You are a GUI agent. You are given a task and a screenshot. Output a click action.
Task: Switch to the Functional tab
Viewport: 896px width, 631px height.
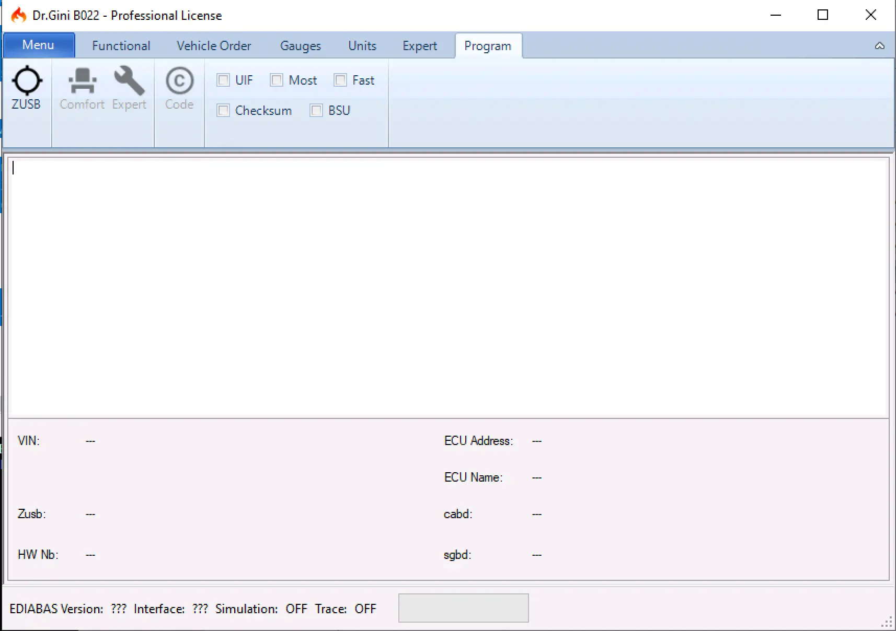121,46
